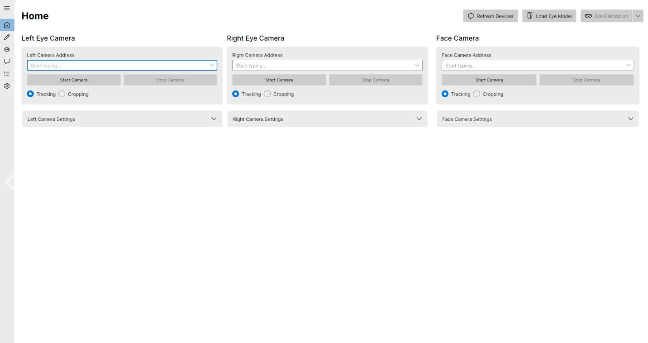Open the pencil edit page in sidebar

click(7, 37)
